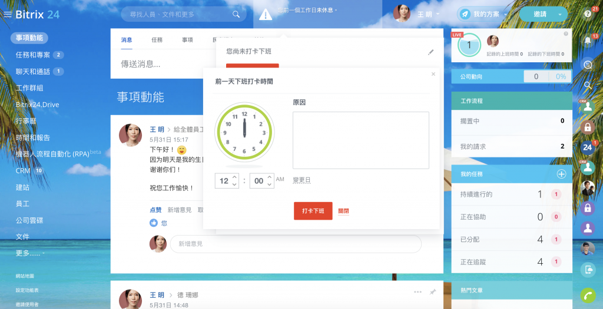Open the blue 24 round icon
The height and width of the screenshot is (309, 603).
(x=587, y=147)
